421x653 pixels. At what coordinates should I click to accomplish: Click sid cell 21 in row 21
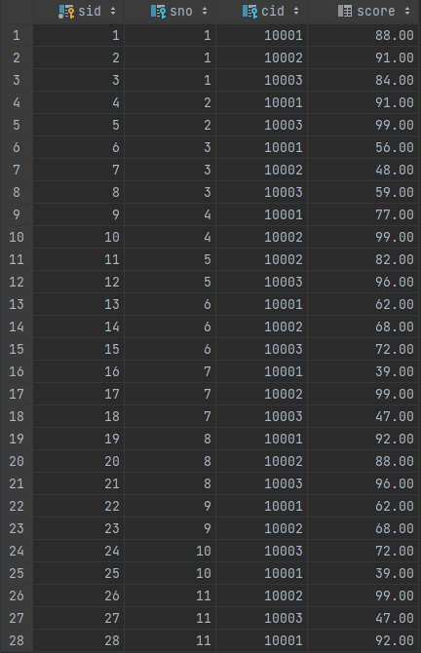click(78, 483)
